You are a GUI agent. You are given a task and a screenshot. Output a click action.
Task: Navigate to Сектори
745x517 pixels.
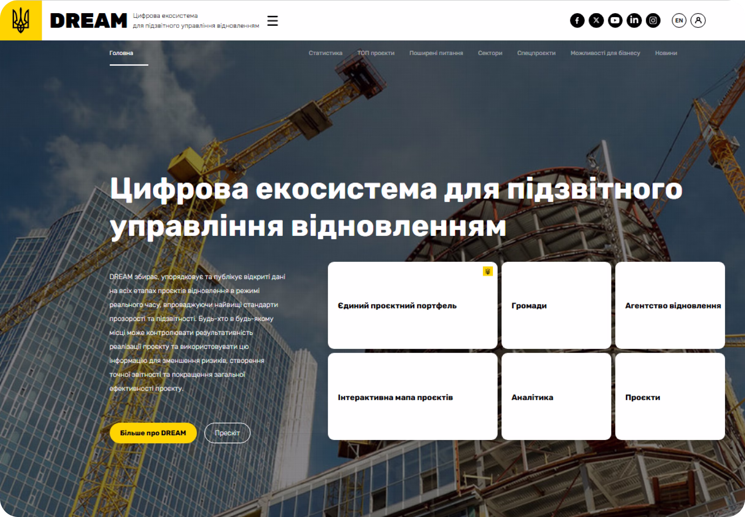pos(490,53)
